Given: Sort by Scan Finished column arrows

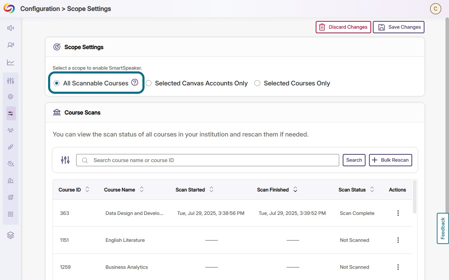Looking at the screenshot, I should [295, 189].
